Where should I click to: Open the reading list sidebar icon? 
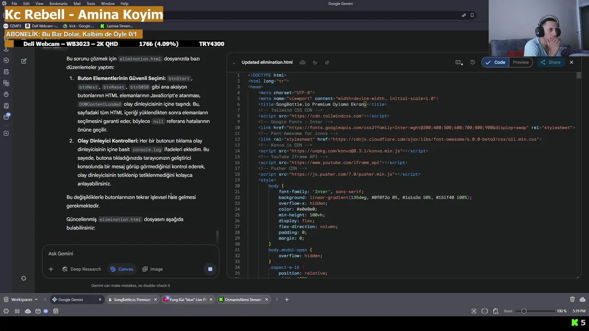(6, 106)
